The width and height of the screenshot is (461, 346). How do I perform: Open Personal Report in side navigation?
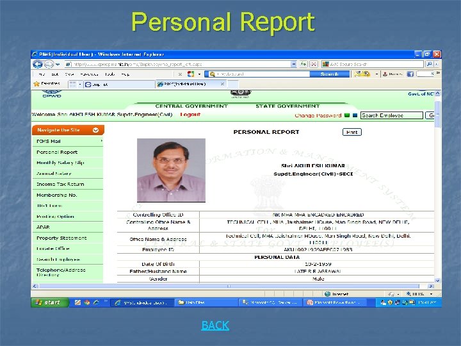[68, 152]
